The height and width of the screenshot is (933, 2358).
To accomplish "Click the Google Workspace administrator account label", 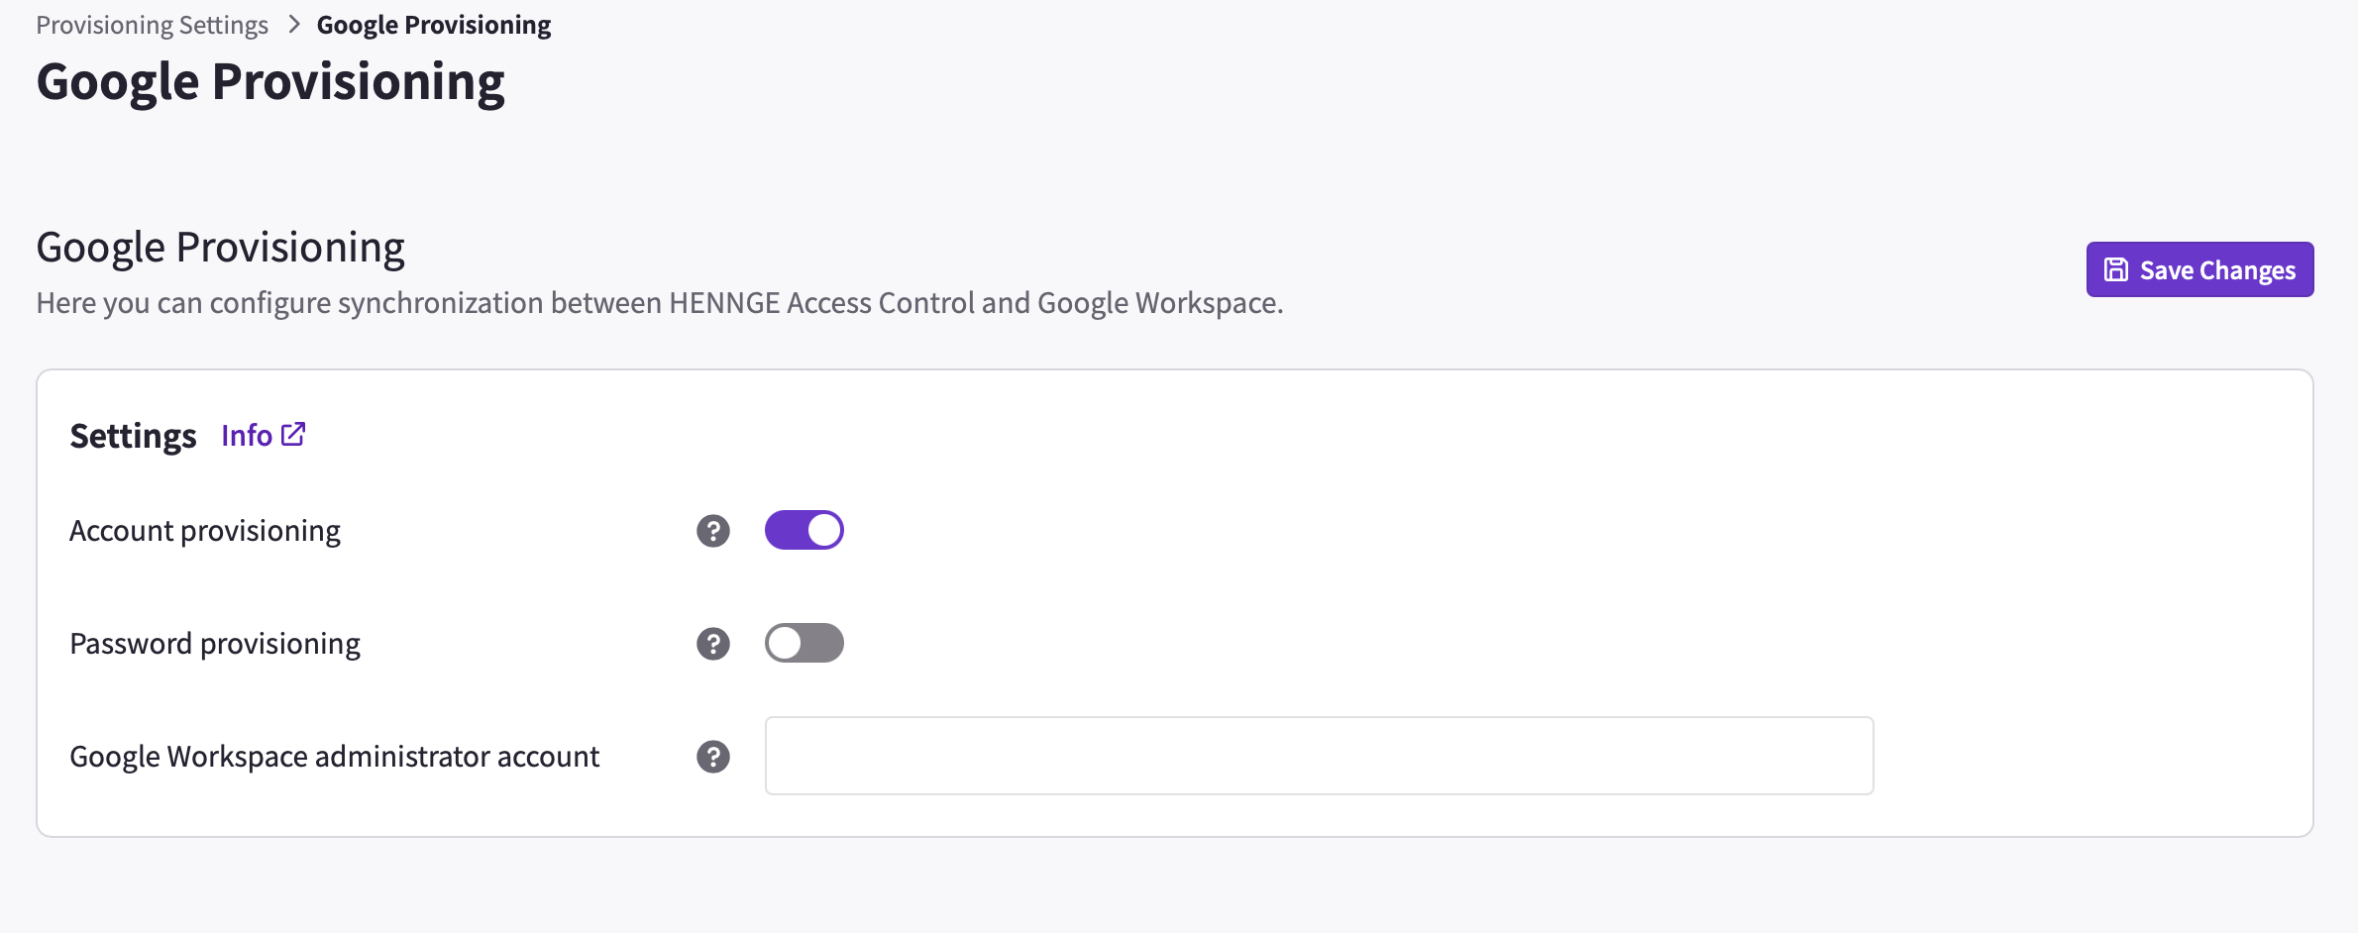I will pos(335,757).
